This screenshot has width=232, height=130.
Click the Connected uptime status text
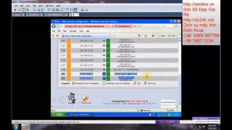tap(129, 101)
